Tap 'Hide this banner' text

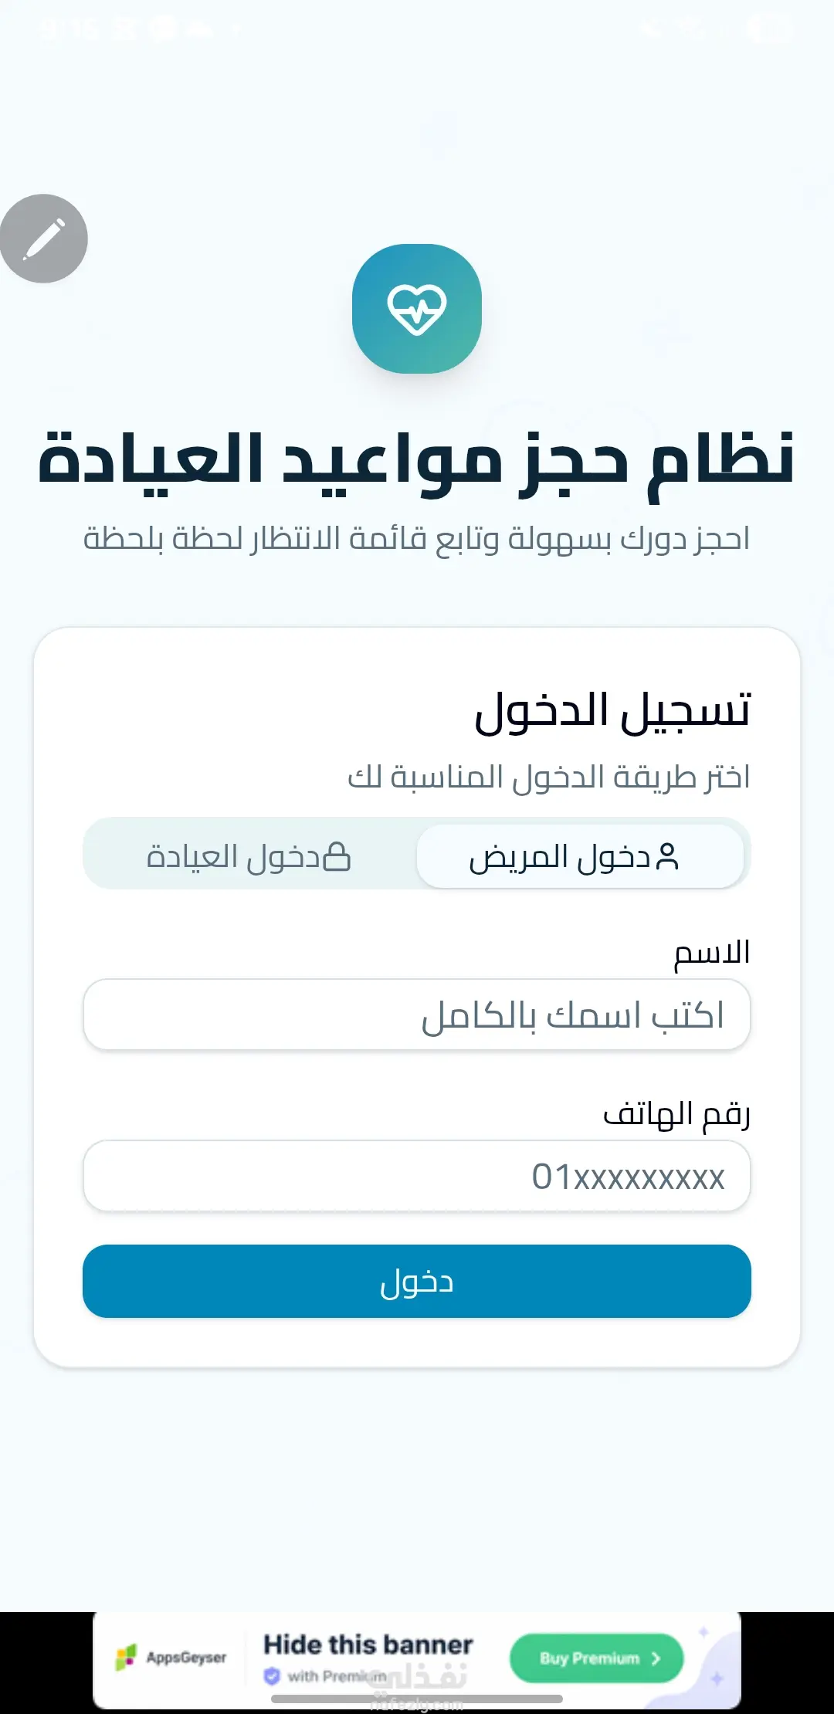[x=368, y=1645]
